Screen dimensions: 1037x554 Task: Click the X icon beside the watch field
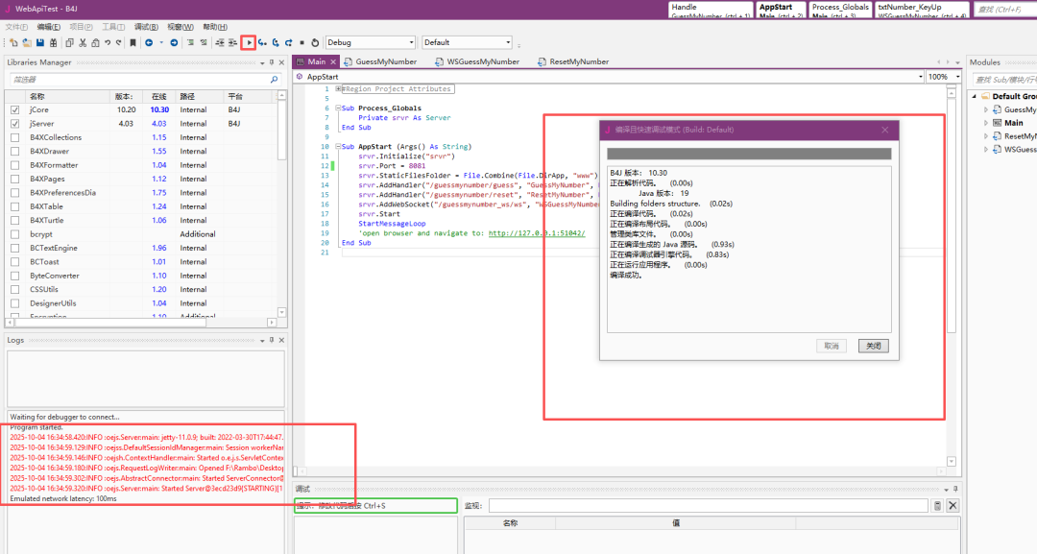pos(953,505)
